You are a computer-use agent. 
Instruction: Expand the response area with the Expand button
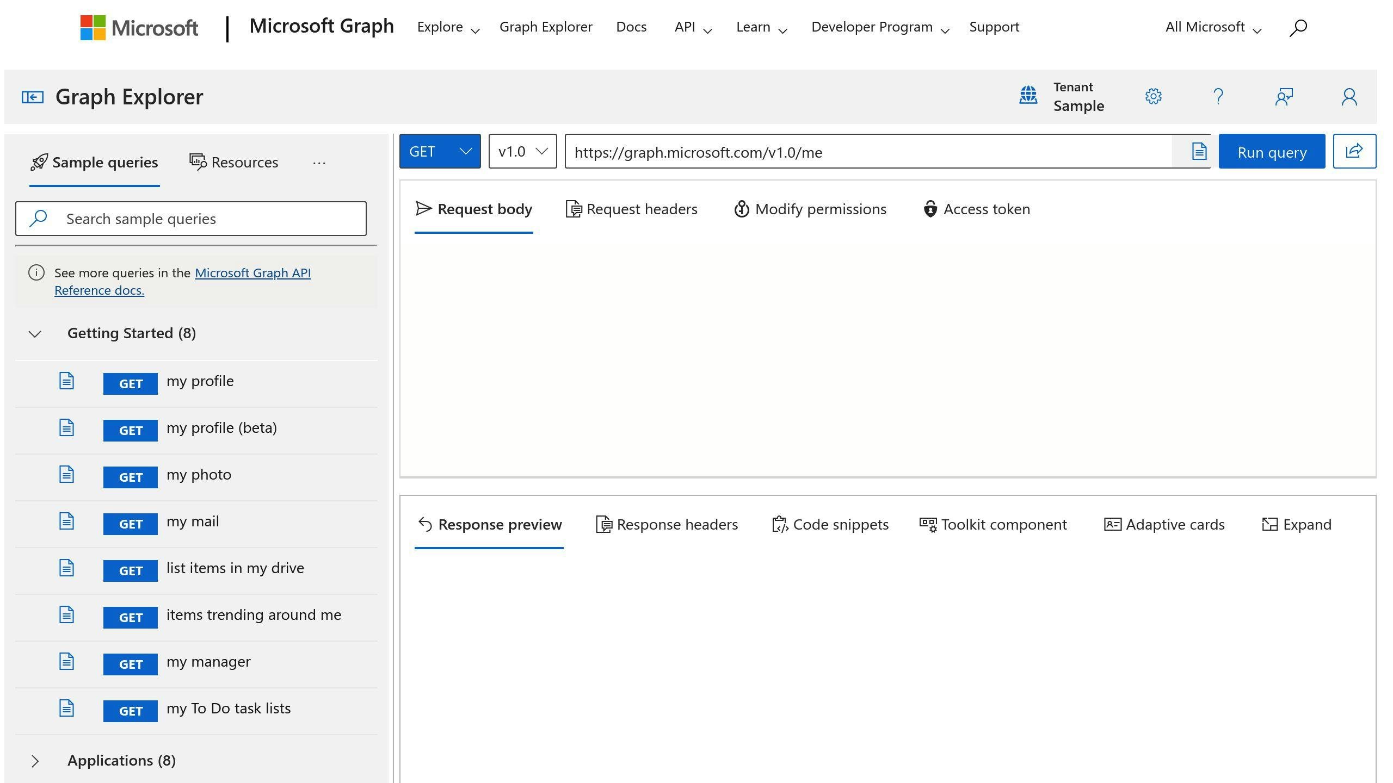[1297, 525]
